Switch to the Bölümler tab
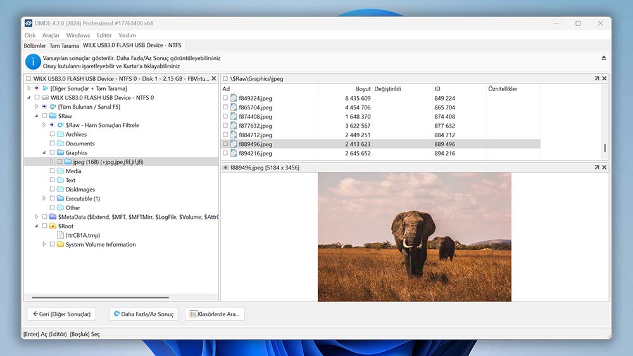This screenshot has height=356, width=633. click(35, 46)
